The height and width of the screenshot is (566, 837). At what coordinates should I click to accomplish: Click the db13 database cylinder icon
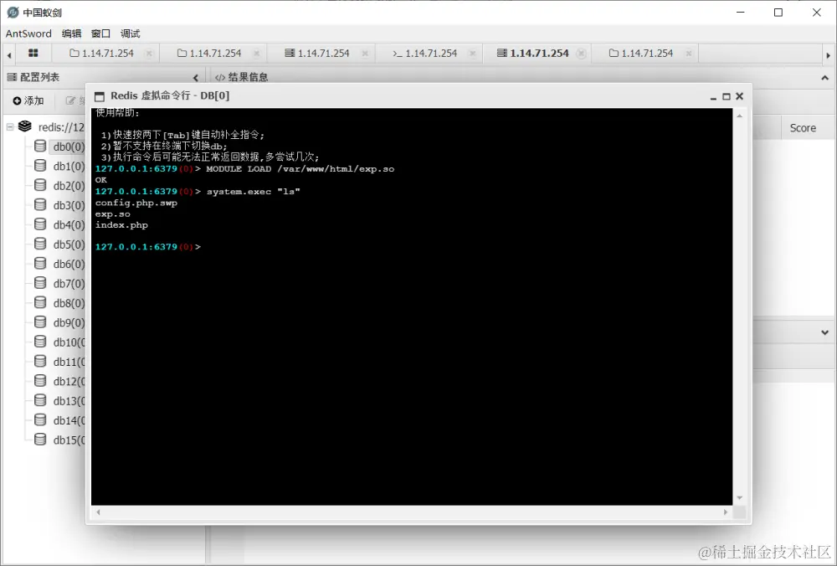click(x=40, y=400)
